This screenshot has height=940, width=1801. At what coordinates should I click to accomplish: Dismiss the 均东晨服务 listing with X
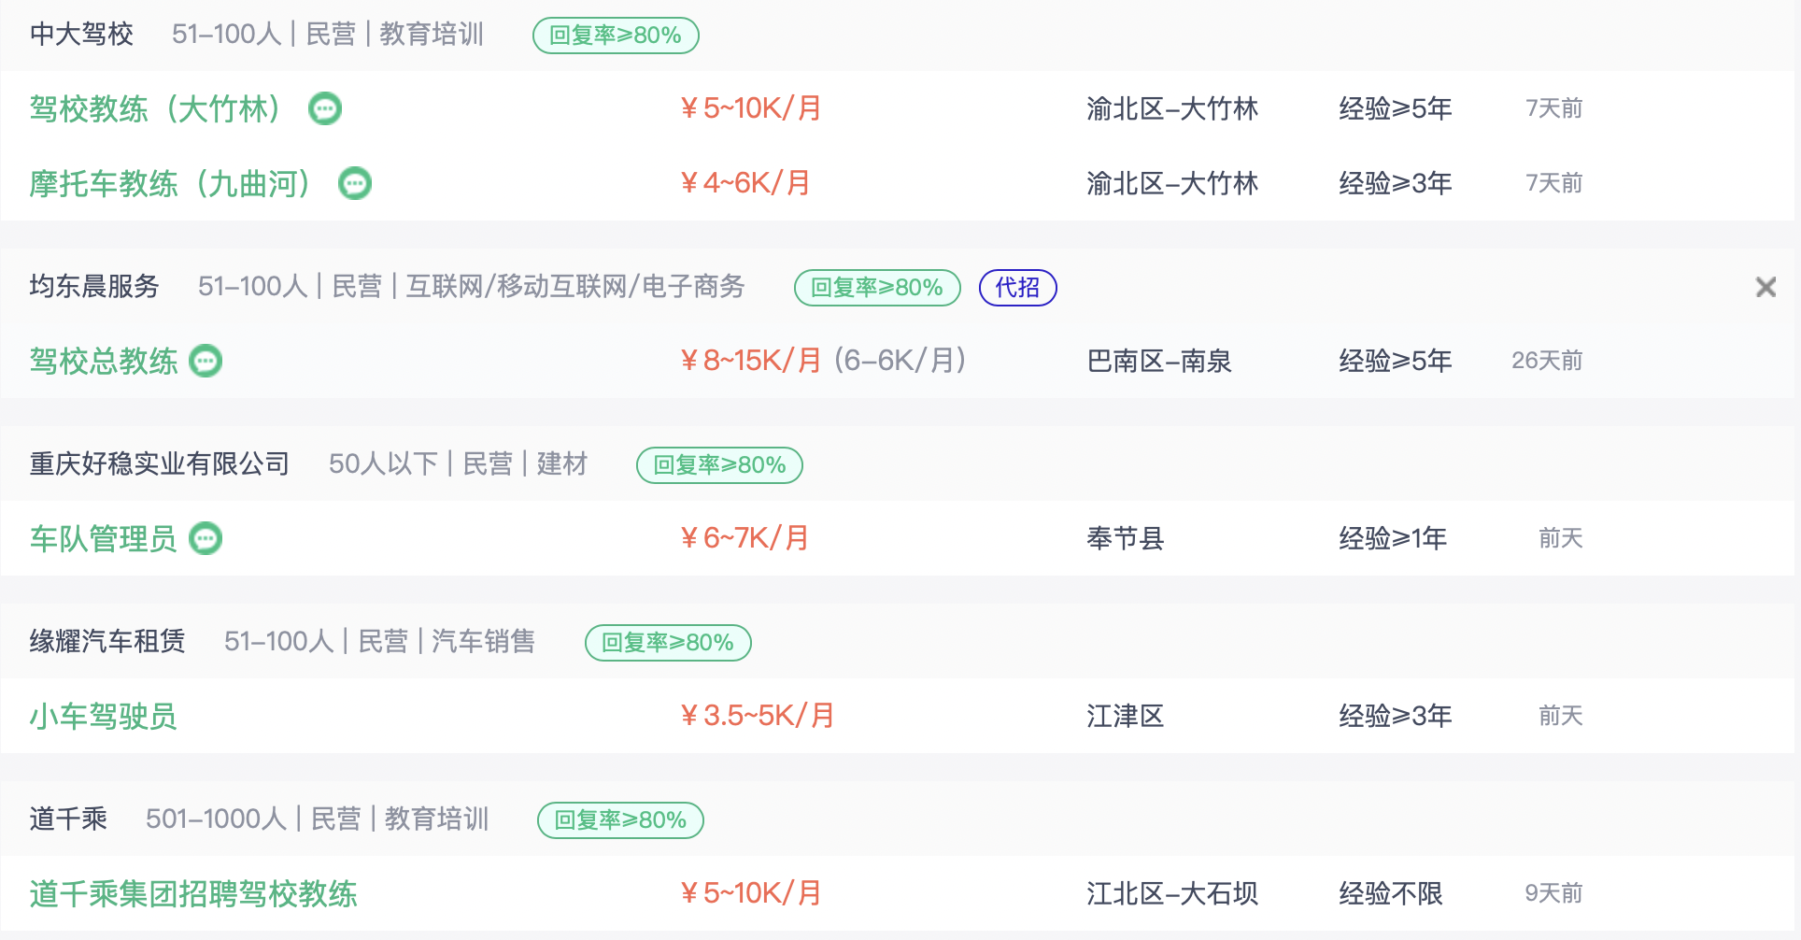[x=1766, y=287]
